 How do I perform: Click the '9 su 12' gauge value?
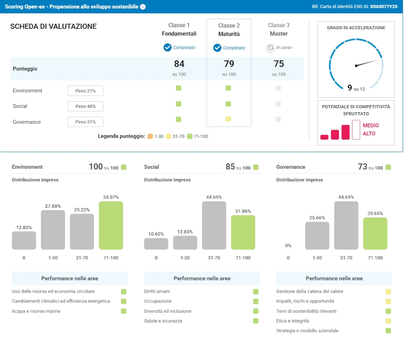pos(356,88)
